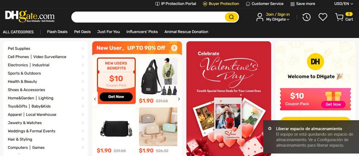Screen dimensions: 359x156
Task: Open the Buyer Protection link
Action: tap(221, 4)
